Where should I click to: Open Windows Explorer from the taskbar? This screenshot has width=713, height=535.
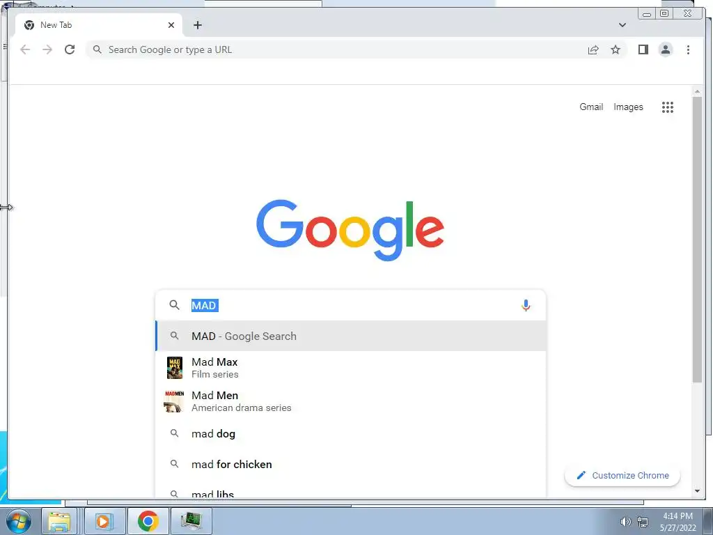click(60, 521)
